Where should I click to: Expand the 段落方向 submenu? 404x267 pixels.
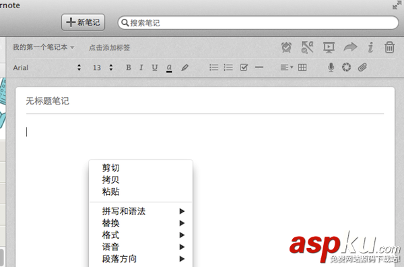141,259
